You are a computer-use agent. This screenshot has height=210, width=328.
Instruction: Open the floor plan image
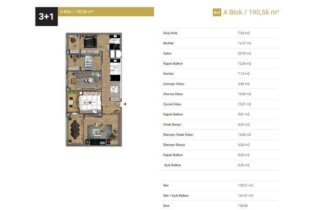94,90
